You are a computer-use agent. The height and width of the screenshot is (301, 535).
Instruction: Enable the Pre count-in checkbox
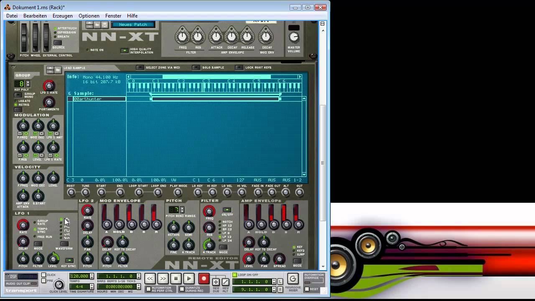[x=43, y=281]
